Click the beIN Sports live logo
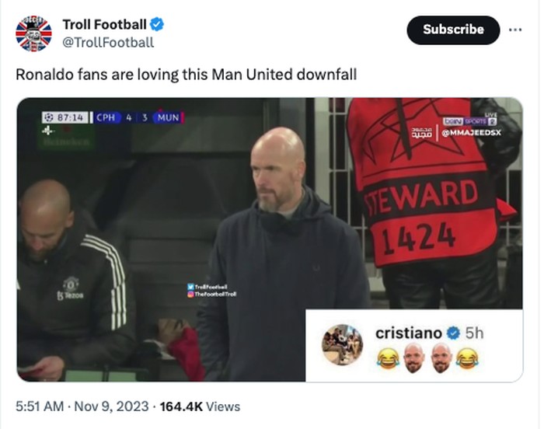 pyautogui.click(x=470, y=120)
